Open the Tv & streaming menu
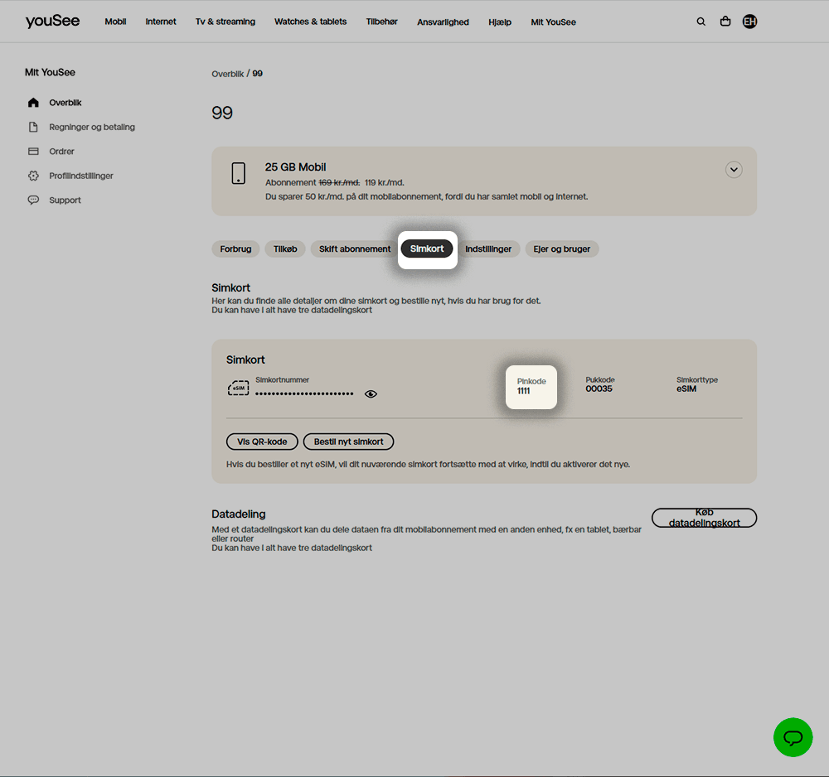 pos(225,22)
